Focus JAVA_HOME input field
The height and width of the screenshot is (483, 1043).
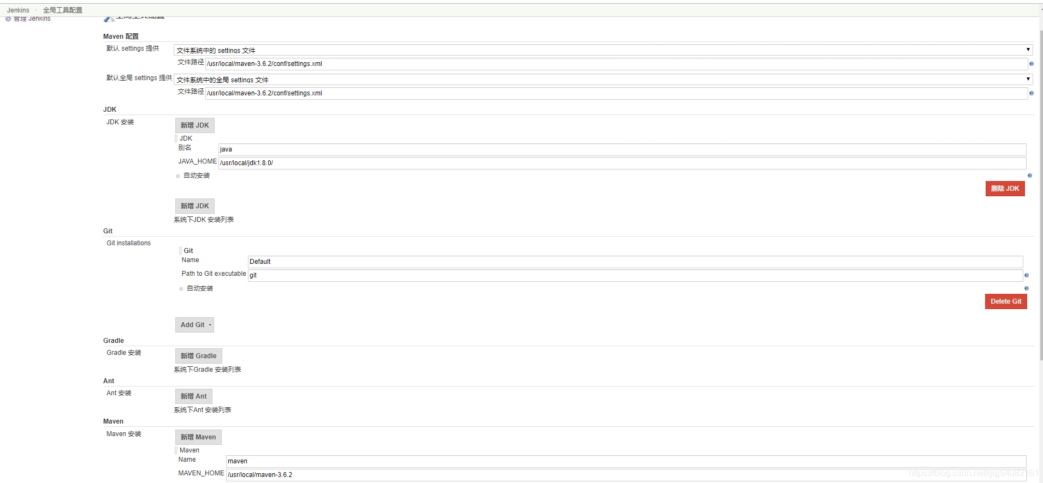(x=623, y=163)
